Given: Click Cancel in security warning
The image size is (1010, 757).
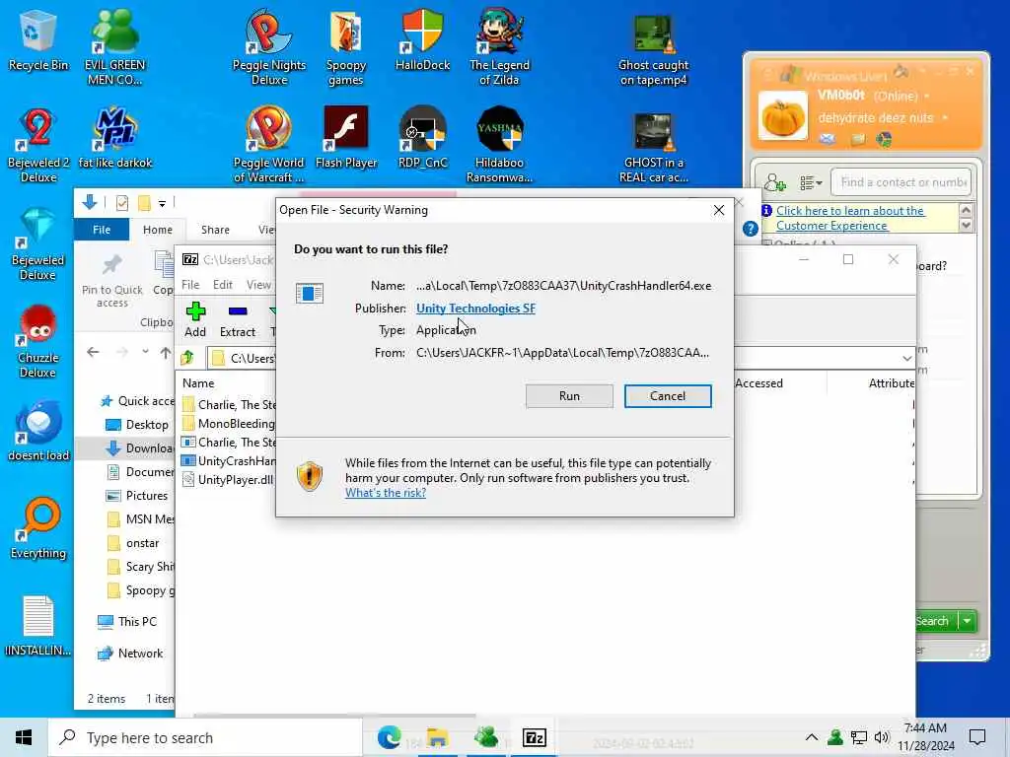Looking at the screenshot, I should coord(668,396).
